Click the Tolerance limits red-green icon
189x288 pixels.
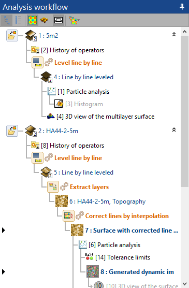90,256
